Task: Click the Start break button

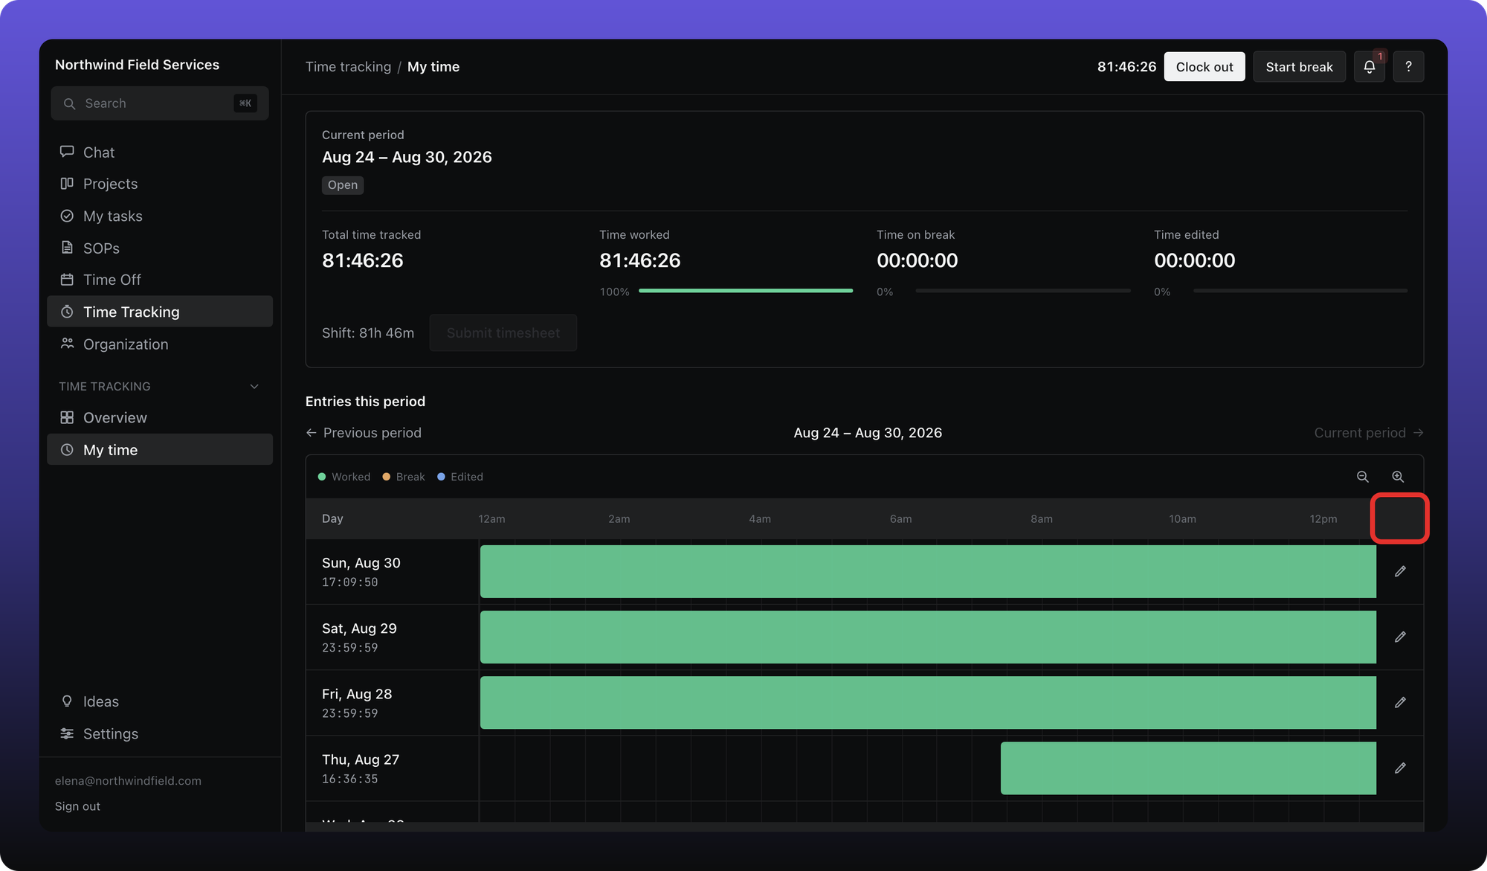Action: (1299, 67)
